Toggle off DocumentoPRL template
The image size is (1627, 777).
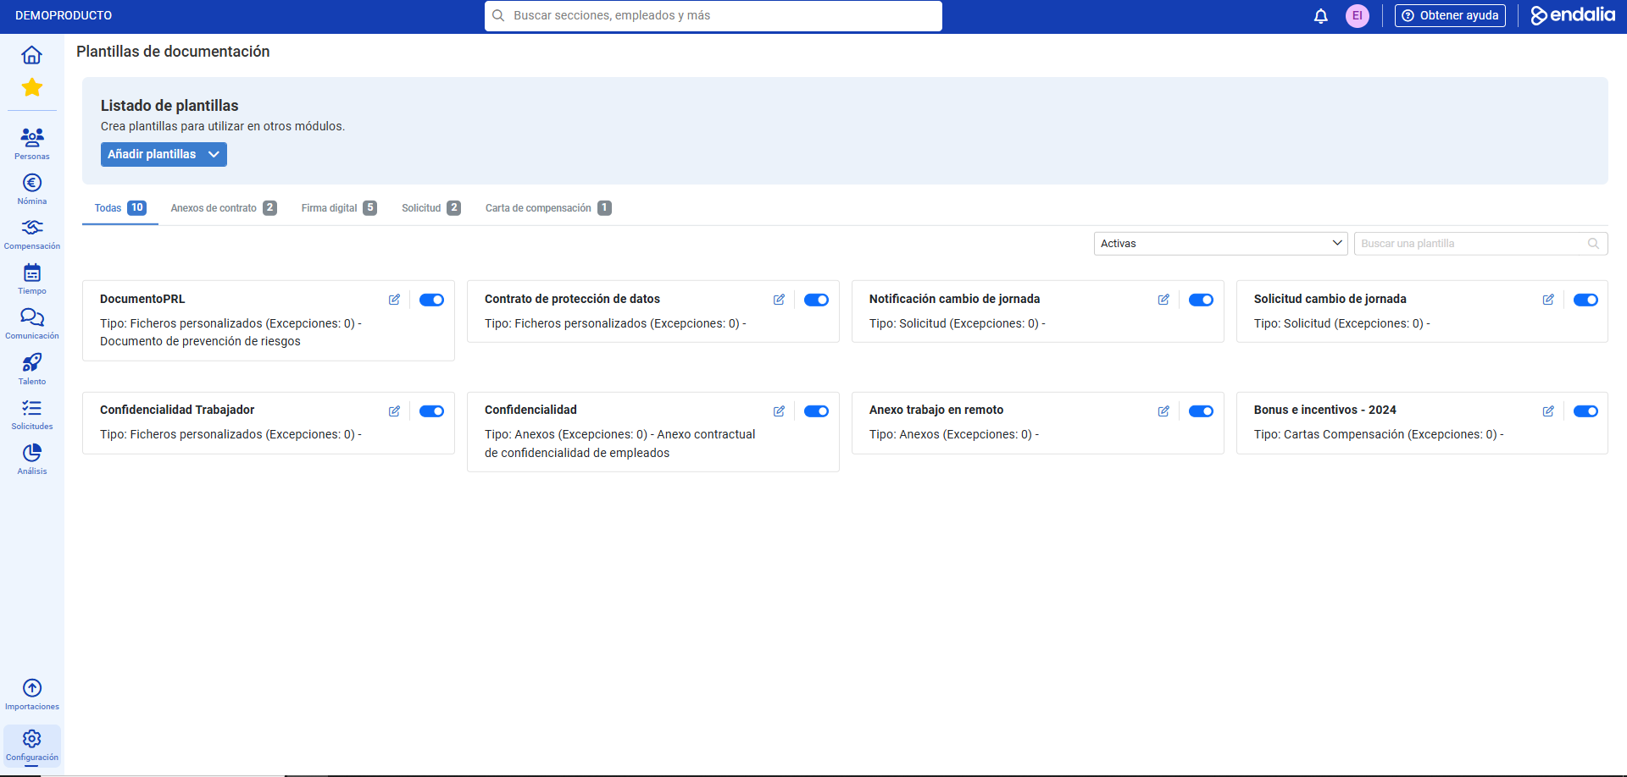431,300
